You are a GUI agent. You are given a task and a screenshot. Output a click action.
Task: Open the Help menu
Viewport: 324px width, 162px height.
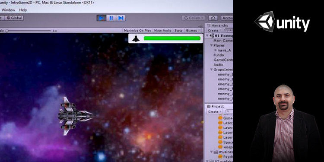pos(23,10)
